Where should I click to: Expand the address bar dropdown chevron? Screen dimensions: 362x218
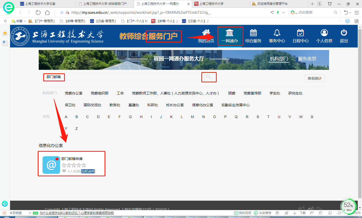(284, 13)
